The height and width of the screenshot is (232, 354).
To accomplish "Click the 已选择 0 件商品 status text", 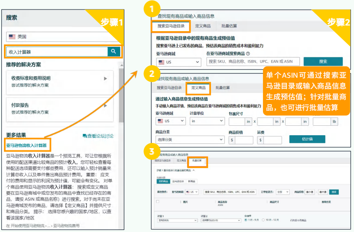I will (x=298, y=220).
